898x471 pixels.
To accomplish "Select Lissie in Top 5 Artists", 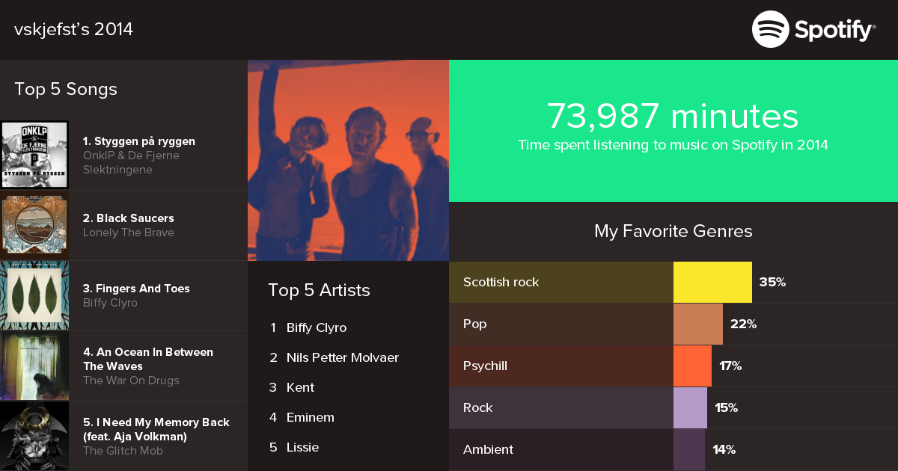I will point(302,447).
